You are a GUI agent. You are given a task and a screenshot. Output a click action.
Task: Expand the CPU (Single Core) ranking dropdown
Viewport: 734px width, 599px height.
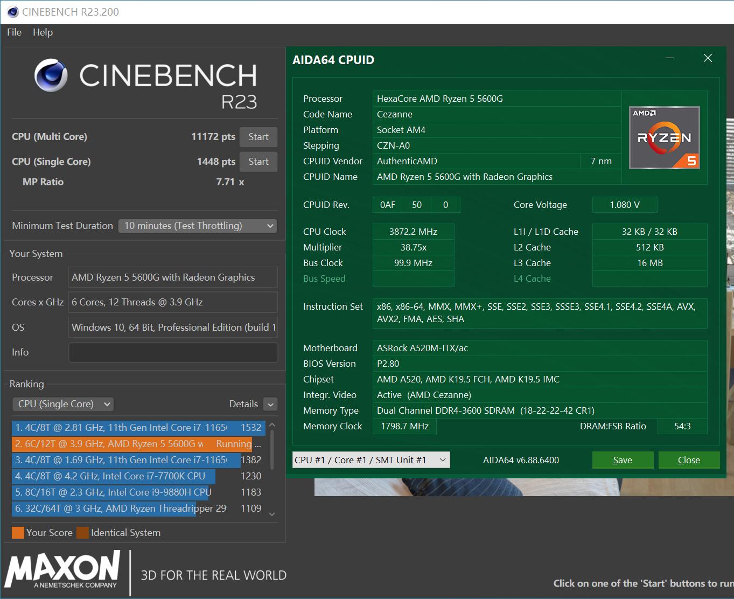[x=62, y=404]
